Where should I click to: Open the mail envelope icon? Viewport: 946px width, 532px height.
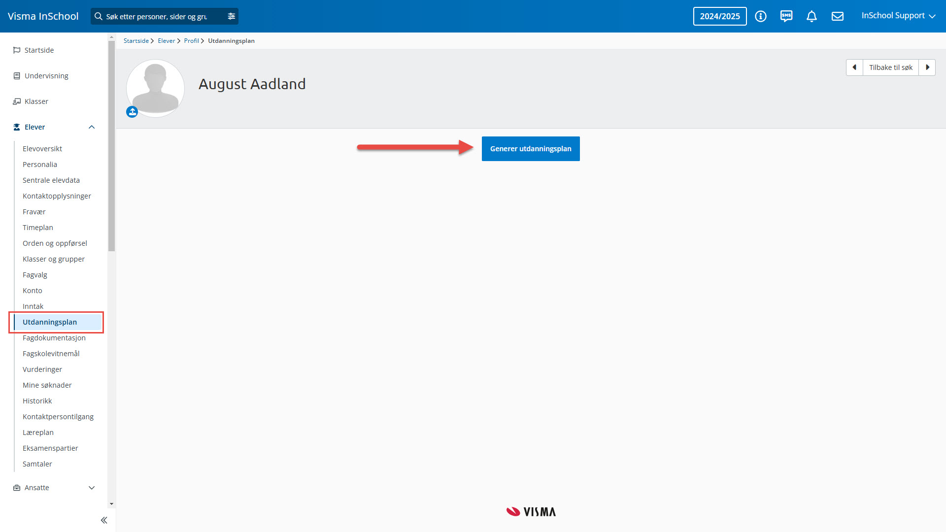pyautogui.click(x=837, y=16)
